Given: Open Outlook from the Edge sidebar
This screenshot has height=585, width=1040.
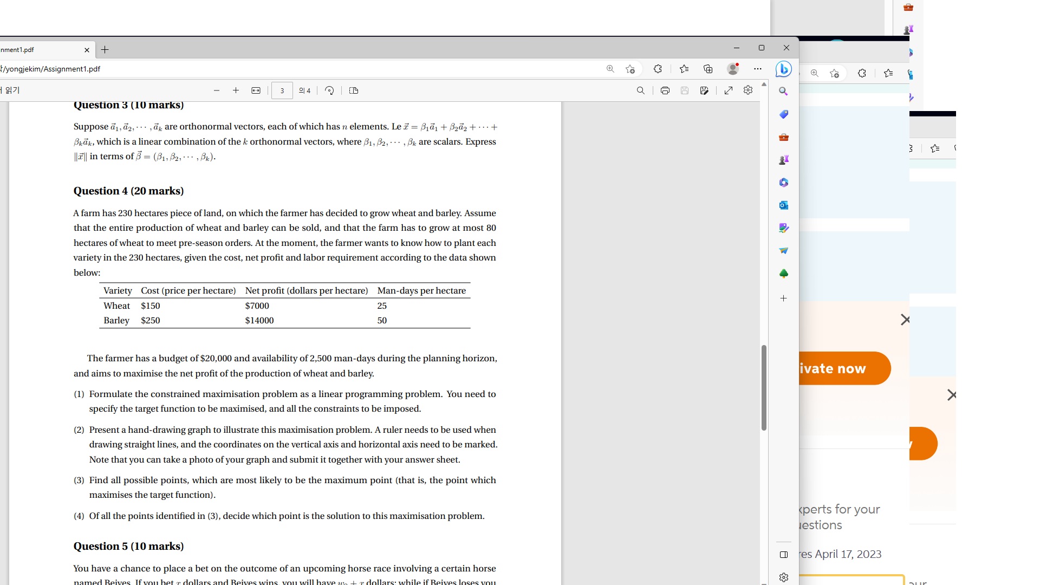Looking at the screenshot, I should [783, 205].
